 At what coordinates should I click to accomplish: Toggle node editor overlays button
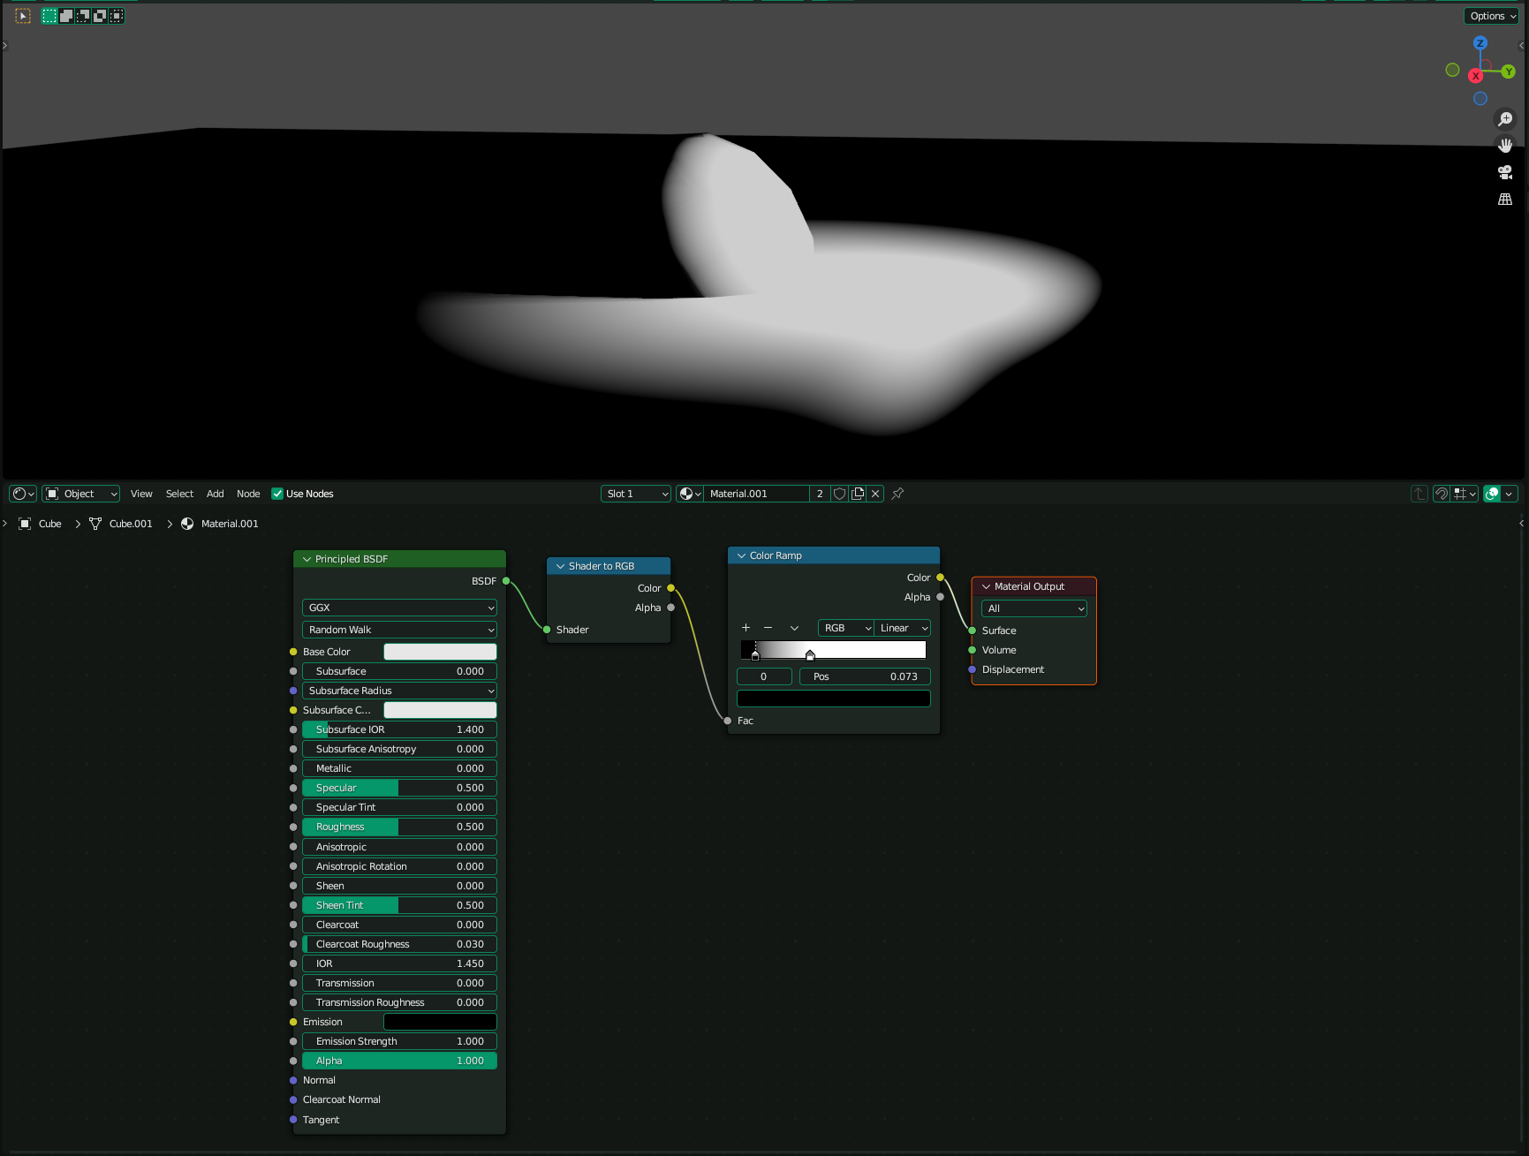pyautogui.click(x=1492, y=494)
